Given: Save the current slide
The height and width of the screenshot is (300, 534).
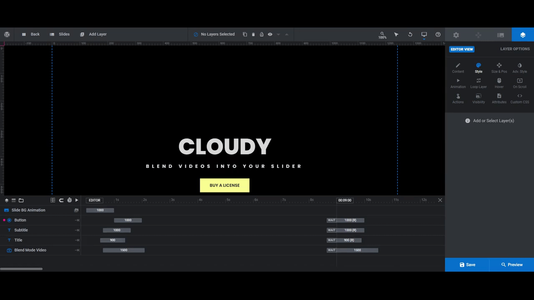Looking at the screenshot, I should click(x=467, y=265).
